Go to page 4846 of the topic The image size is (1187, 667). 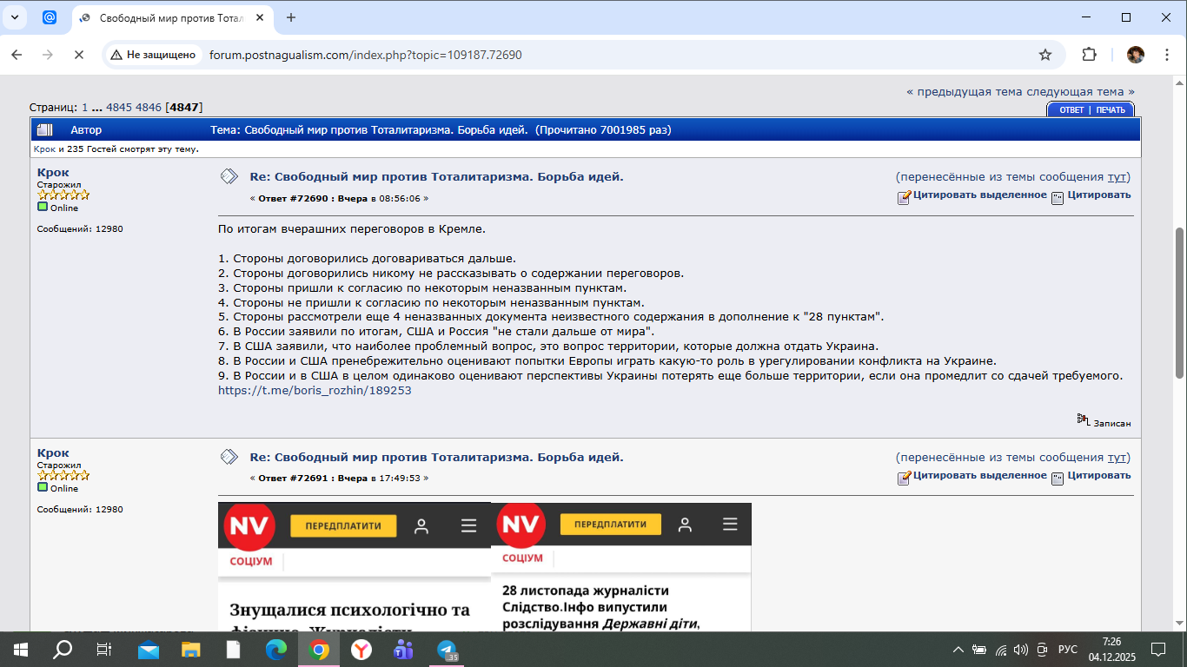[149, 108]
